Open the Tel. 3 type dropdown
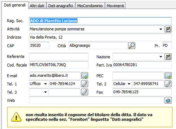 tap(46, 92)
